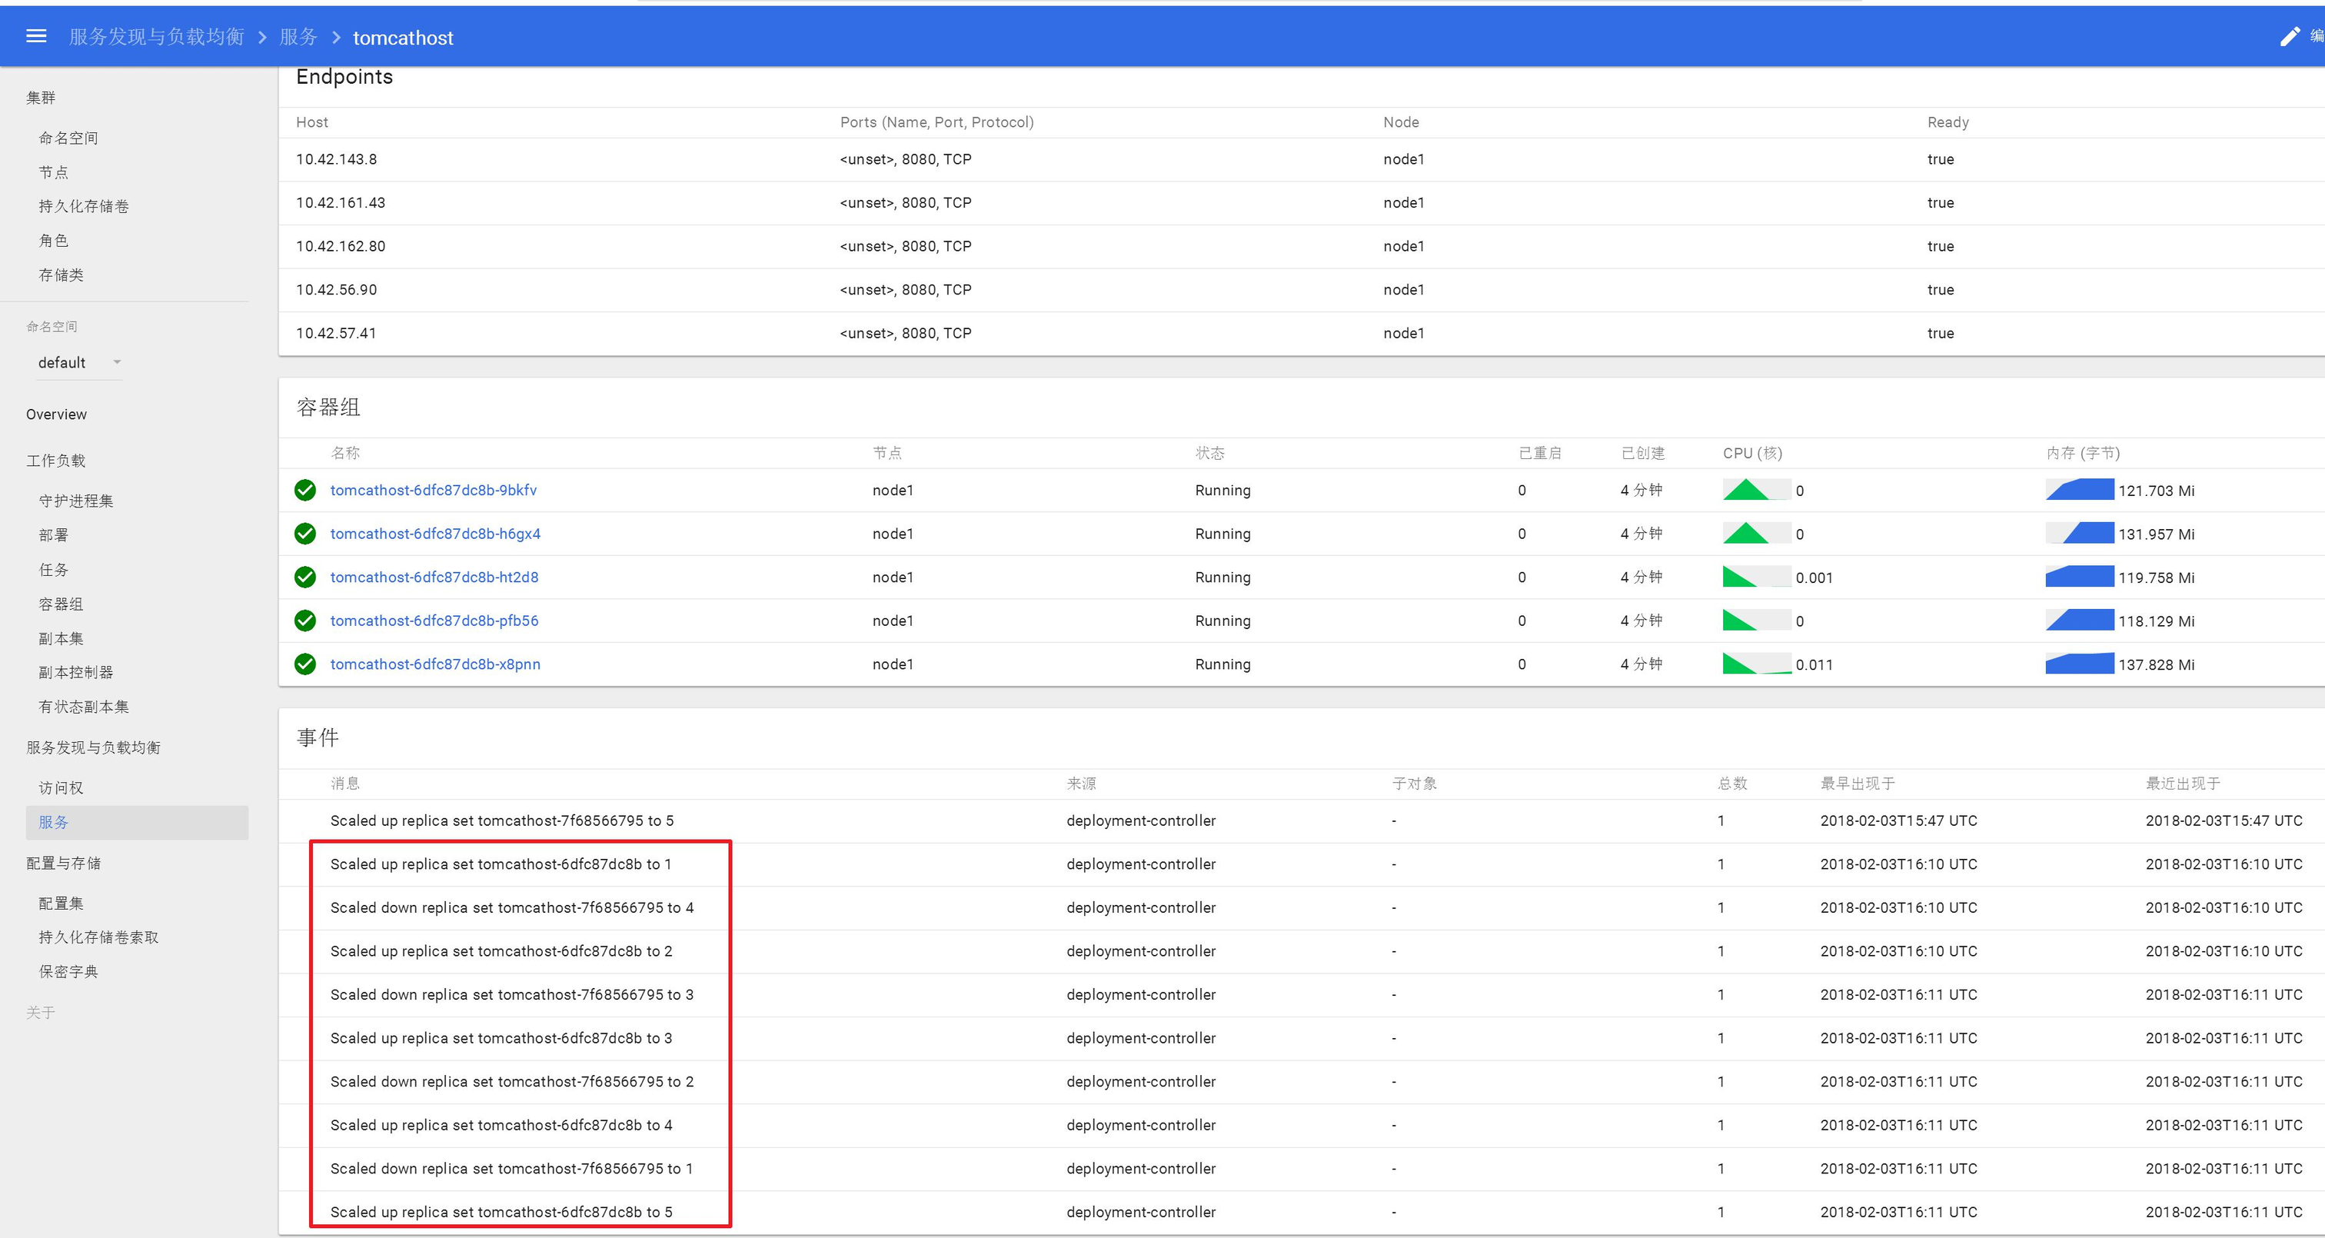This screenshot has height=1238, width=2325.
Task: Select 保密字典 in sidebar
Action: pyautogui.click(x=68, y=972)
